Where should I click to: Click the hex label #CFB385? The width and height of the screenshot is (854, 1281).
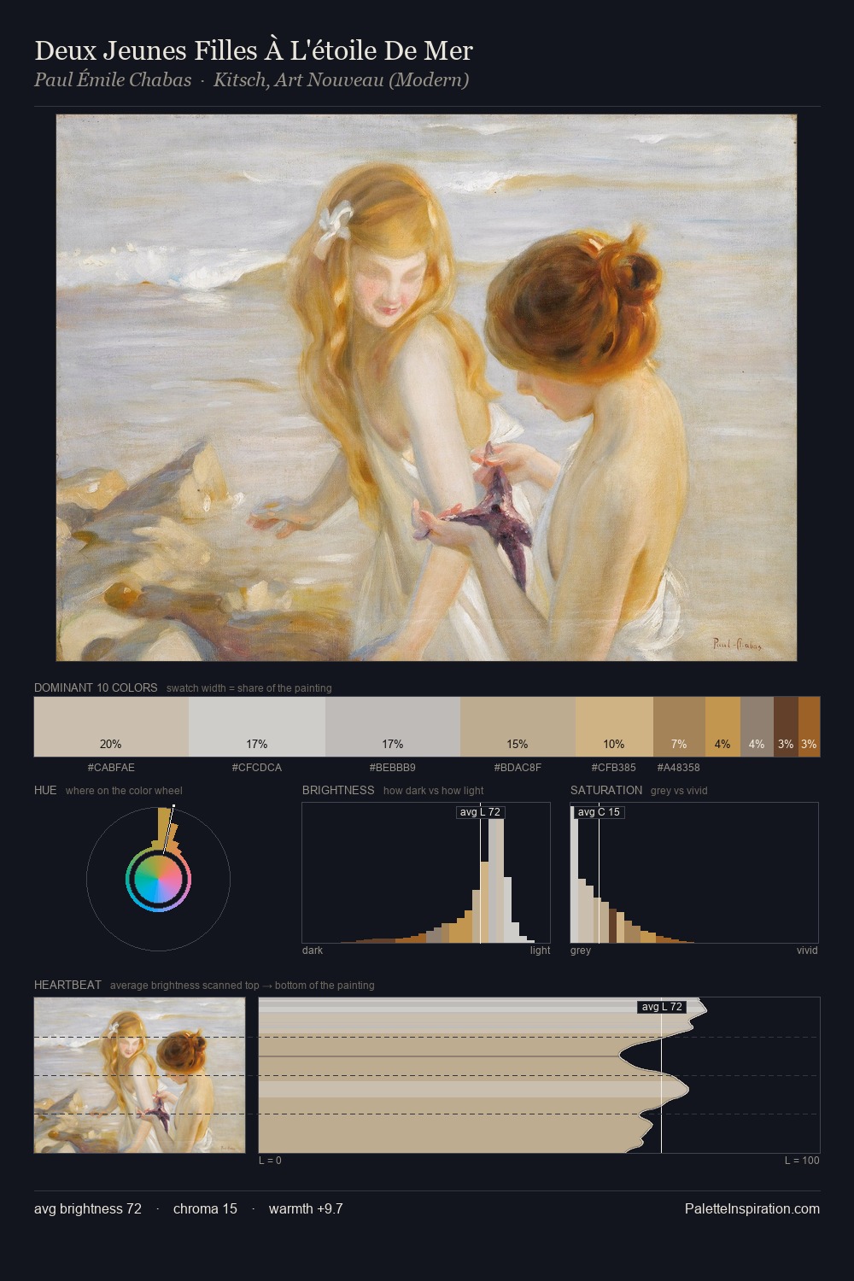coord(614,768)
